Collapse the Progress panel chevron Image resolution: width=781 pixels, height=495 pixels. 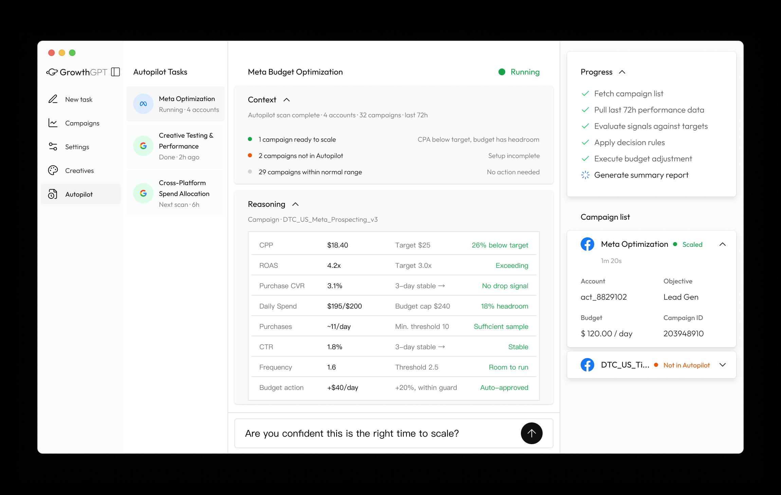622,72
